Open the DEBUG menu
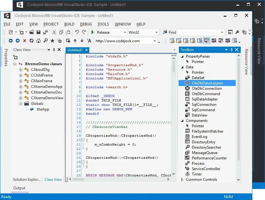Screen dimensions: 265x200 point(86,24)
